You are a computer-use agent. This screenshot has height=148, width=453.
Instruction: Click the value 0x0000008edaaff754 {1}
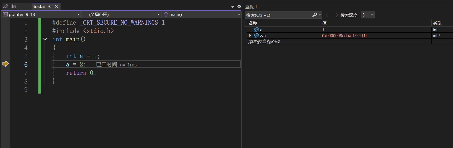tap(344, 35)
